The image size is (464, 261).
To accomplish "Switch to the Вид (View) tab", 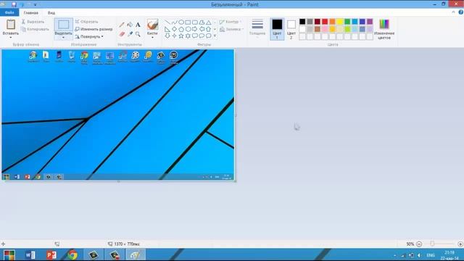I will tap(51, 13).
